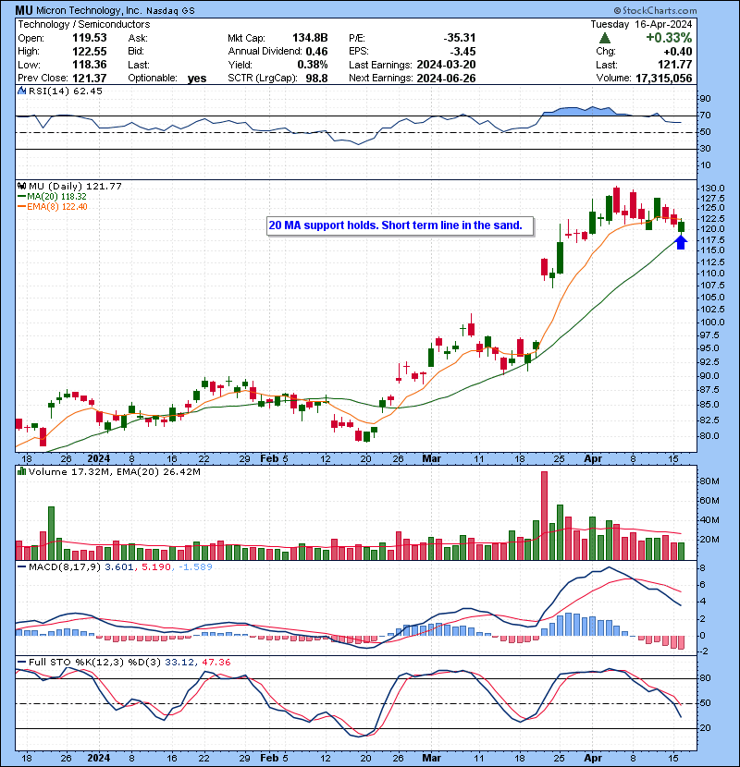Click the candlestick icon beside MU (Daily)
The width and height of the screenshot is (740, 767).
(21, 186)
